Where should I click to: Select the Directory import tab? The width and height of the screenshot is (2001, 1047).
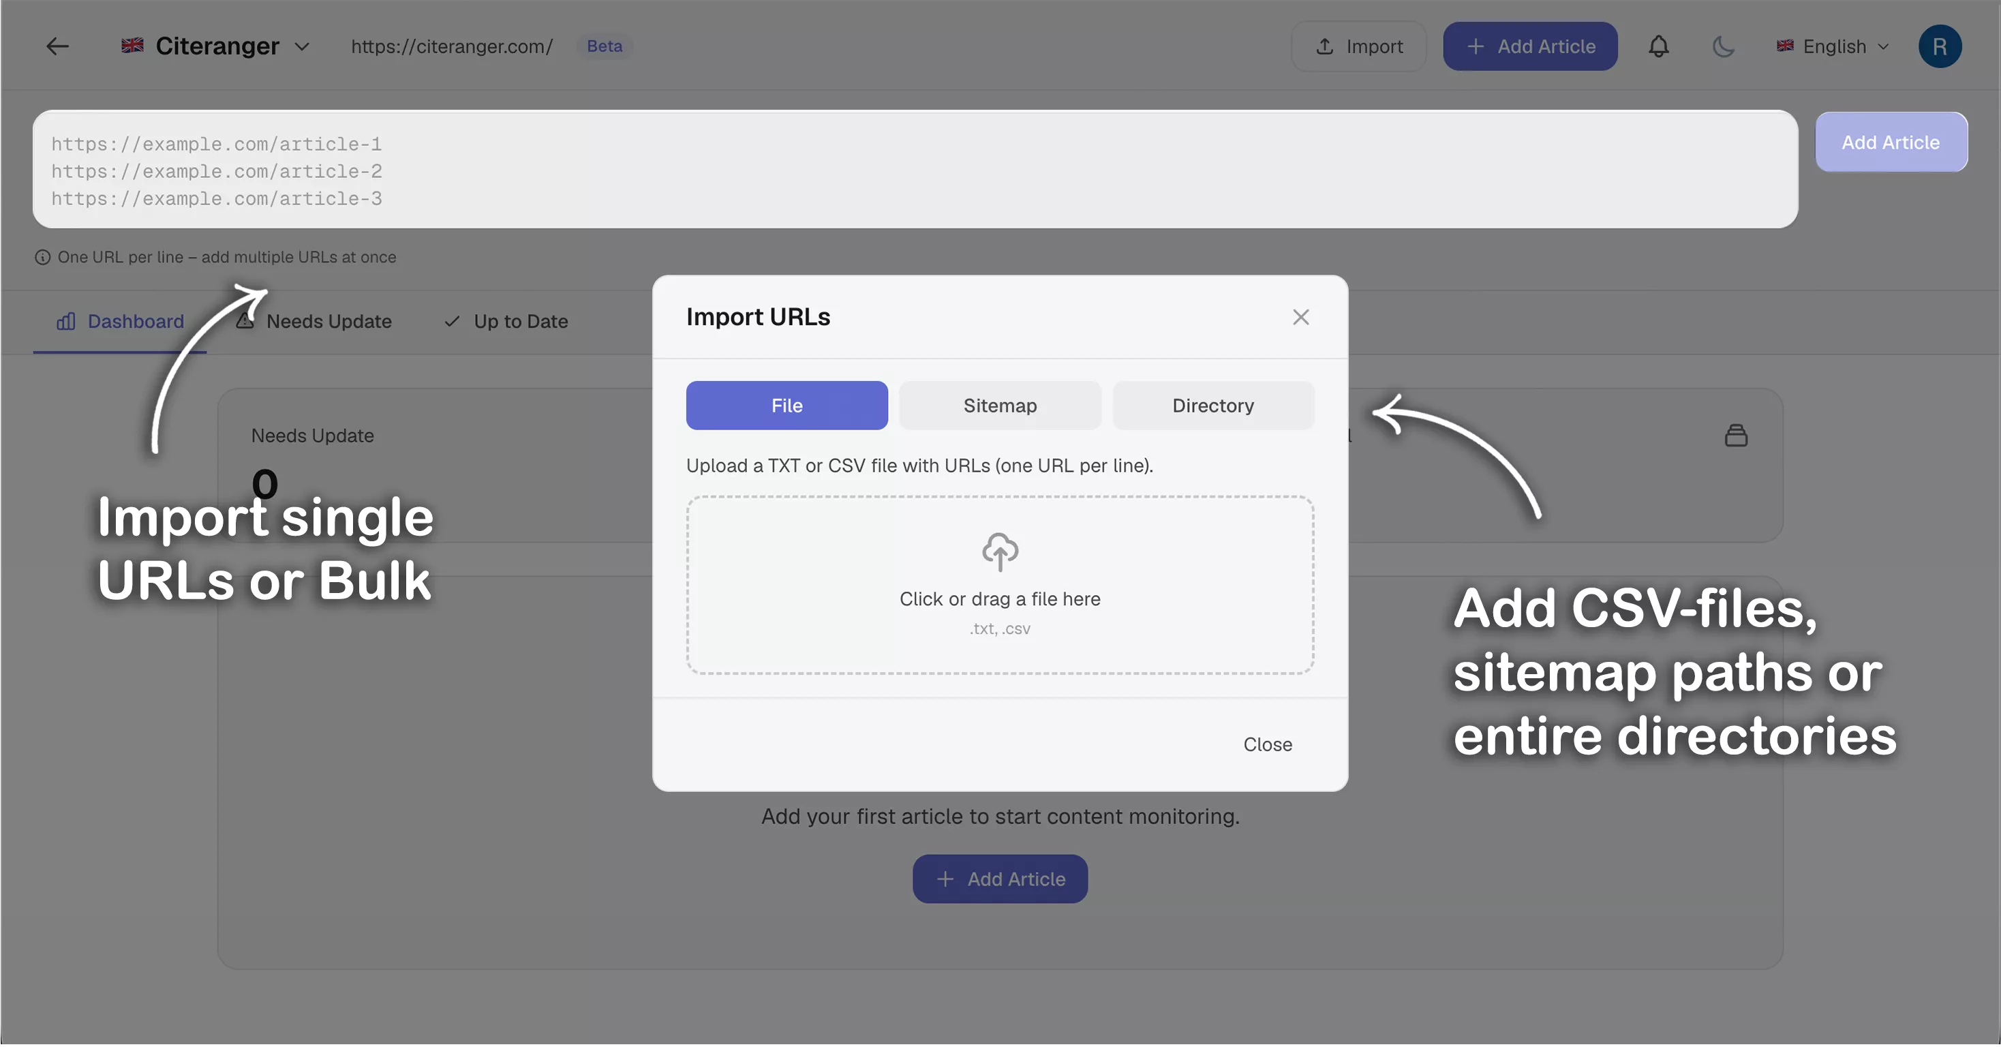[x=1212, y=406]
